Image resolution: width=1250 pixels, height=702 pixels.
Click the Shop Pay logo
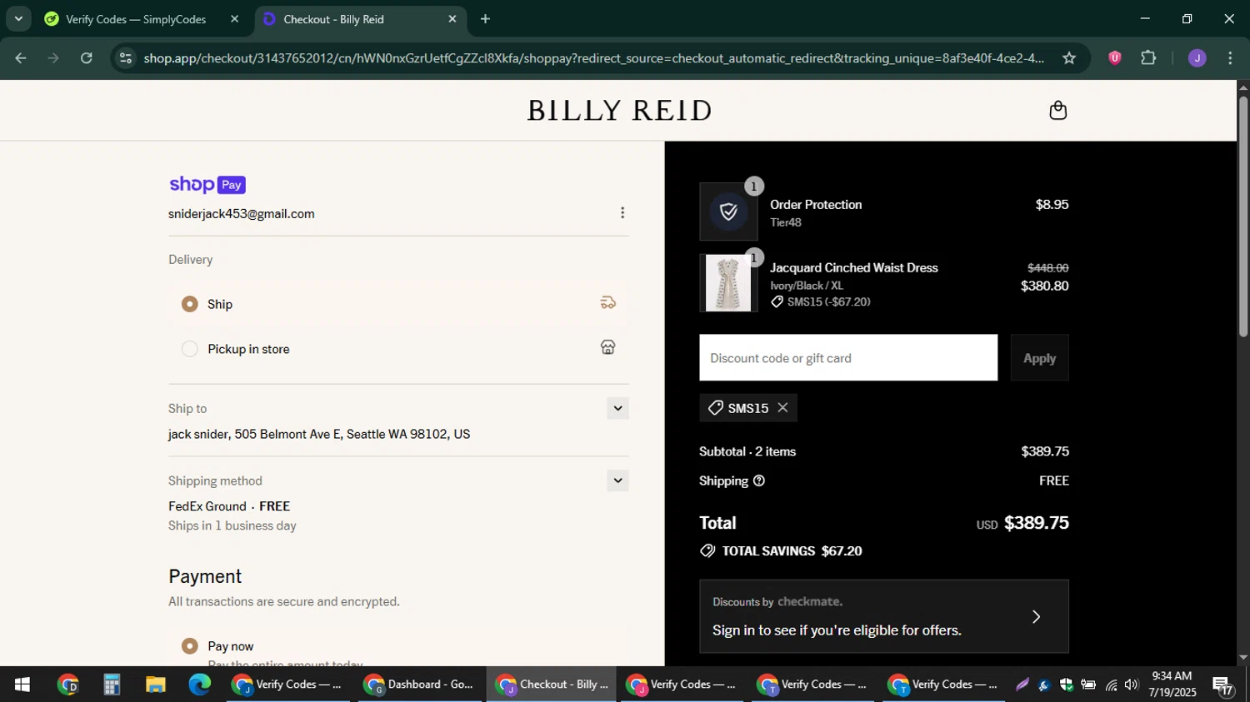207,185
